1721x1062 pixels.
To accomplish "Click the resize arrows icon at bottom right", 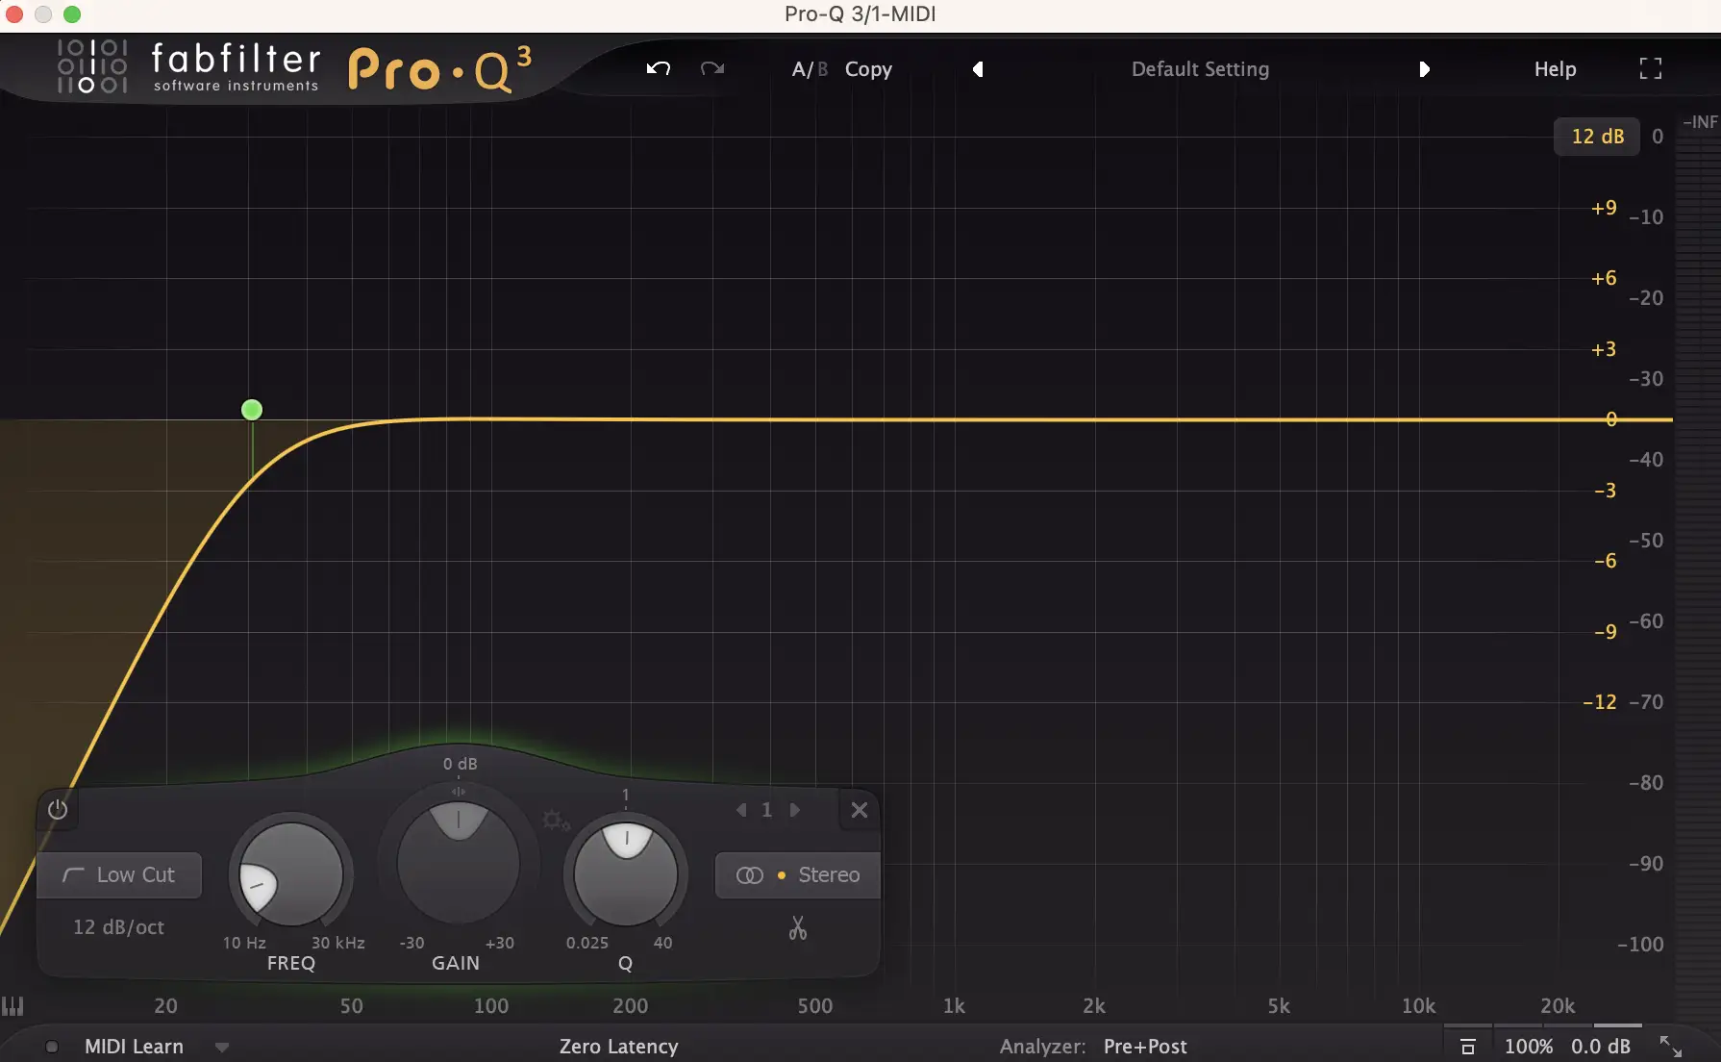I will pos(1671,1047).
